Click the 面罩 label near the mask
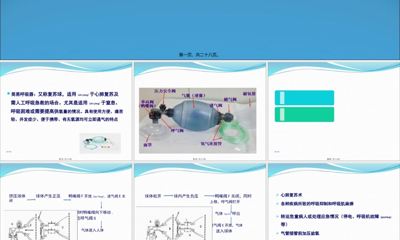Viewport: 400px width, 240px height. point(148,145)
